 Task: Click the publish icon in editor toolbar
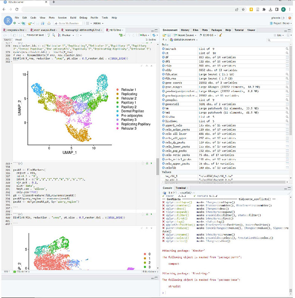pyautogui.click(x=154, y=35)
